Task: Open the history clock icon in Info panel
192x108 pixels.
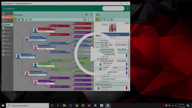Action: coord(104,19)
